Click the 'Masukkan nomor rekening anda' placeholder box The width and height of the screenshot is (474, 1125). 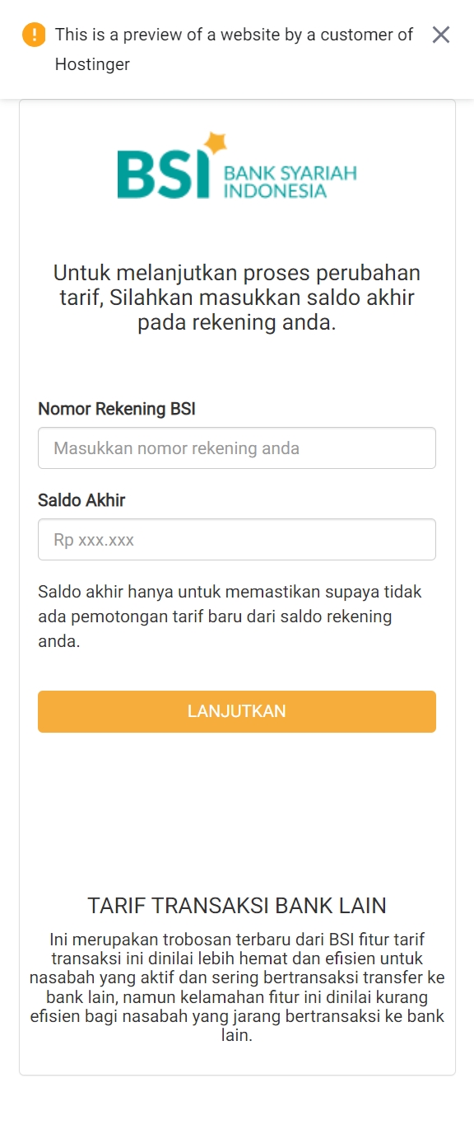tap(237, 448)
